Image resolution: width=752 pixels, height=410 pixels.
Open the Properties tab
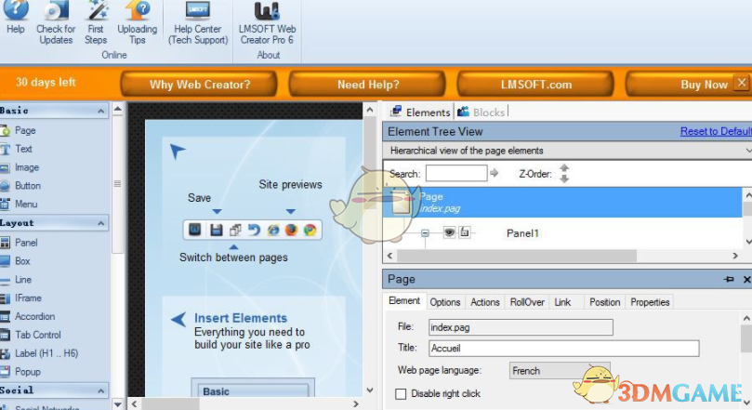pos(650,302)
